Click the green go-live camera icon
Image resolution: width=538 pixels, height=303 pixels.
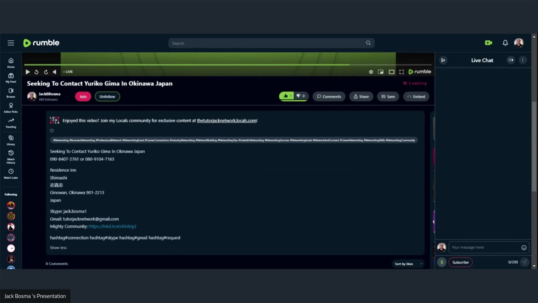[x=488, y=43]
